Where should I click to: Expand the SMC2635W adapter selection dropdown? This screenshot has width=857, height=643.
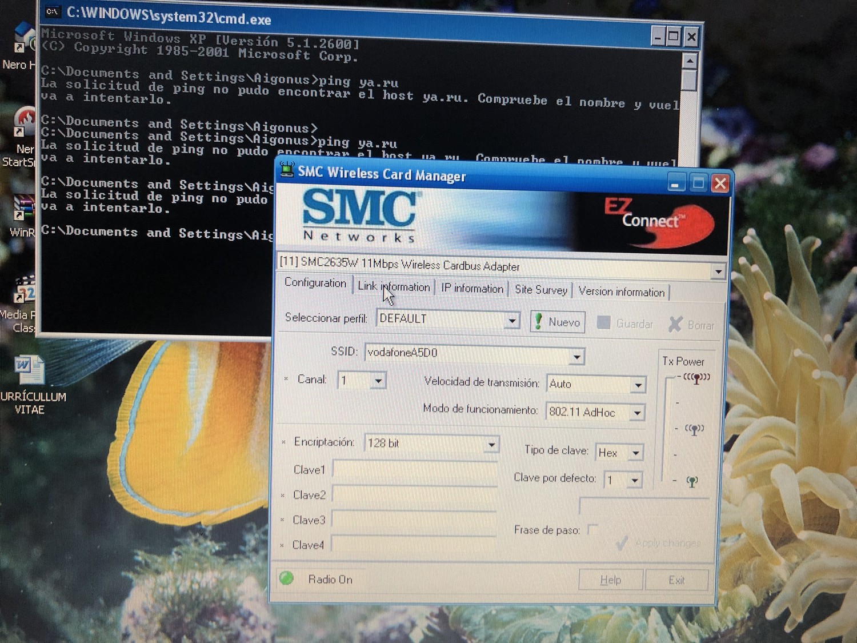coord(718,272)
